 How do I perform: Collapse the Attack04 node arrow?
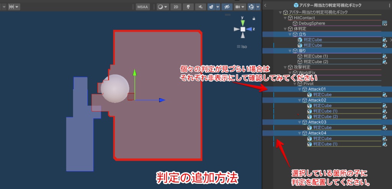[x=299, y=133]
